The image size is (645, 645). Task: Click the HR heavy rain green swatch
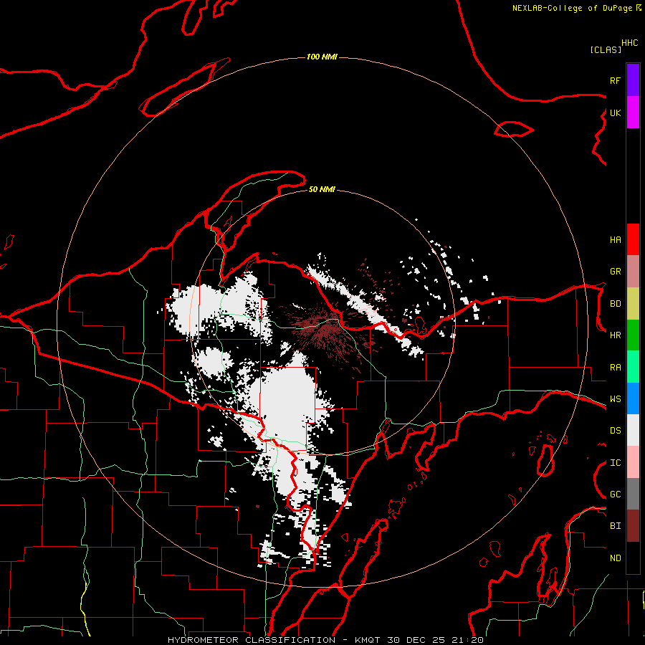[x=633, y=335]
